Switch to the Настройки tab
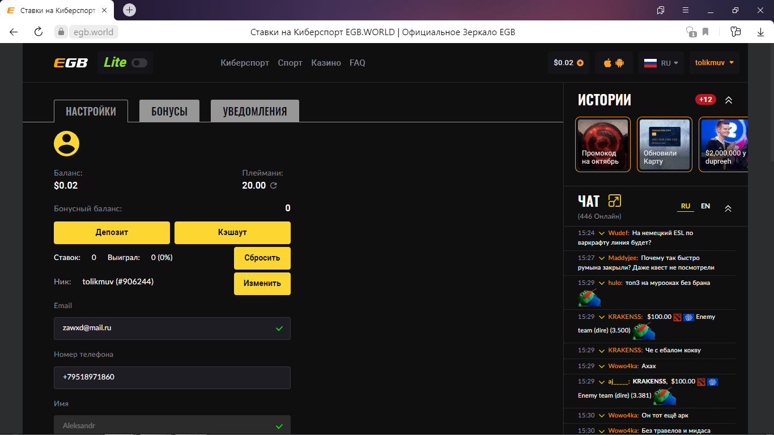 click(x=91, y=111)
